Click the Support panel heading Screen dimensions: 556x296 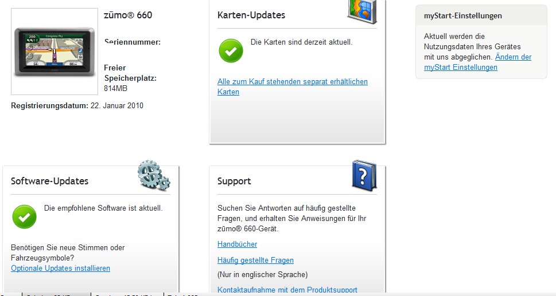(x=234, y=181)
